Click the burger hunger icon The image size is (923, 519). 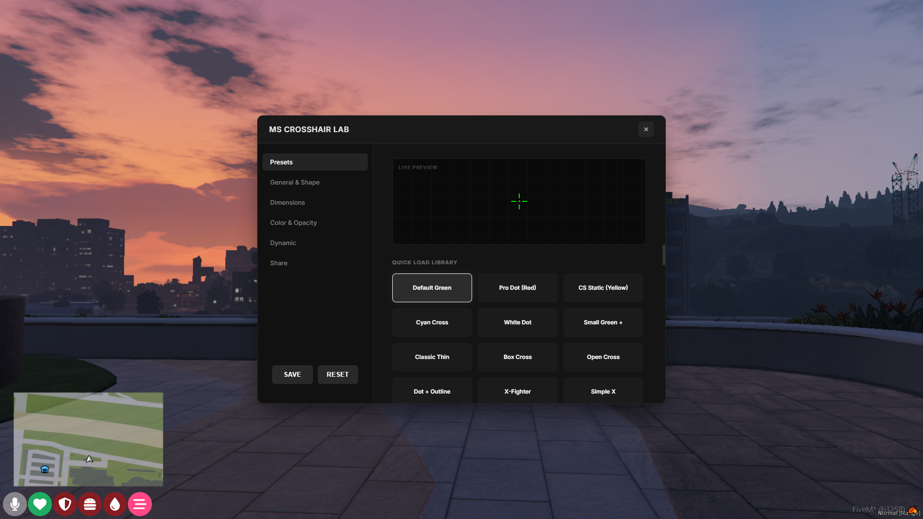(x=90, y=504)
